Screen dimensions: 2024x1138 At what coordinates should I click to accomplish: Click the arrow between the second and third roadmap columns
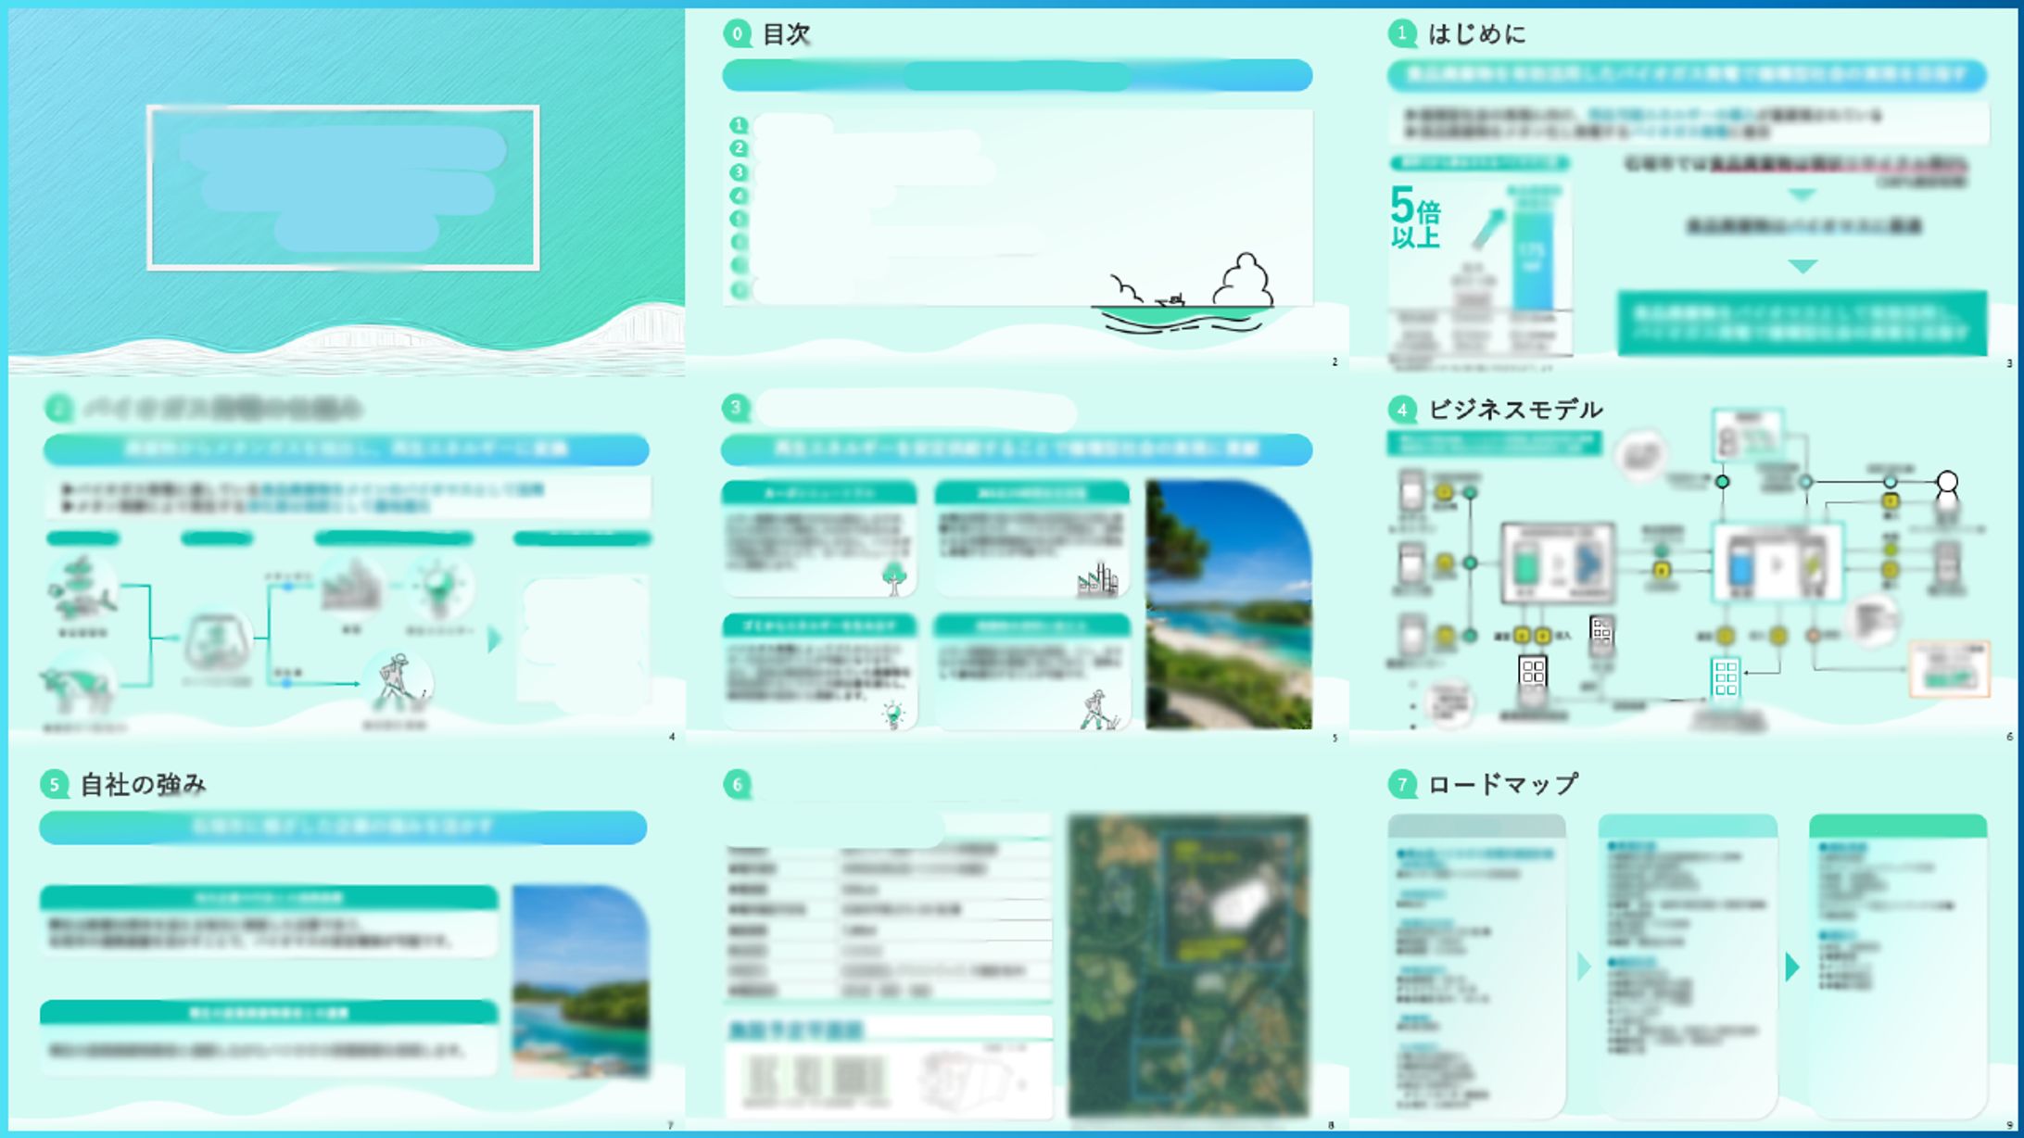pyautogui.click(x=1792, y=967)
